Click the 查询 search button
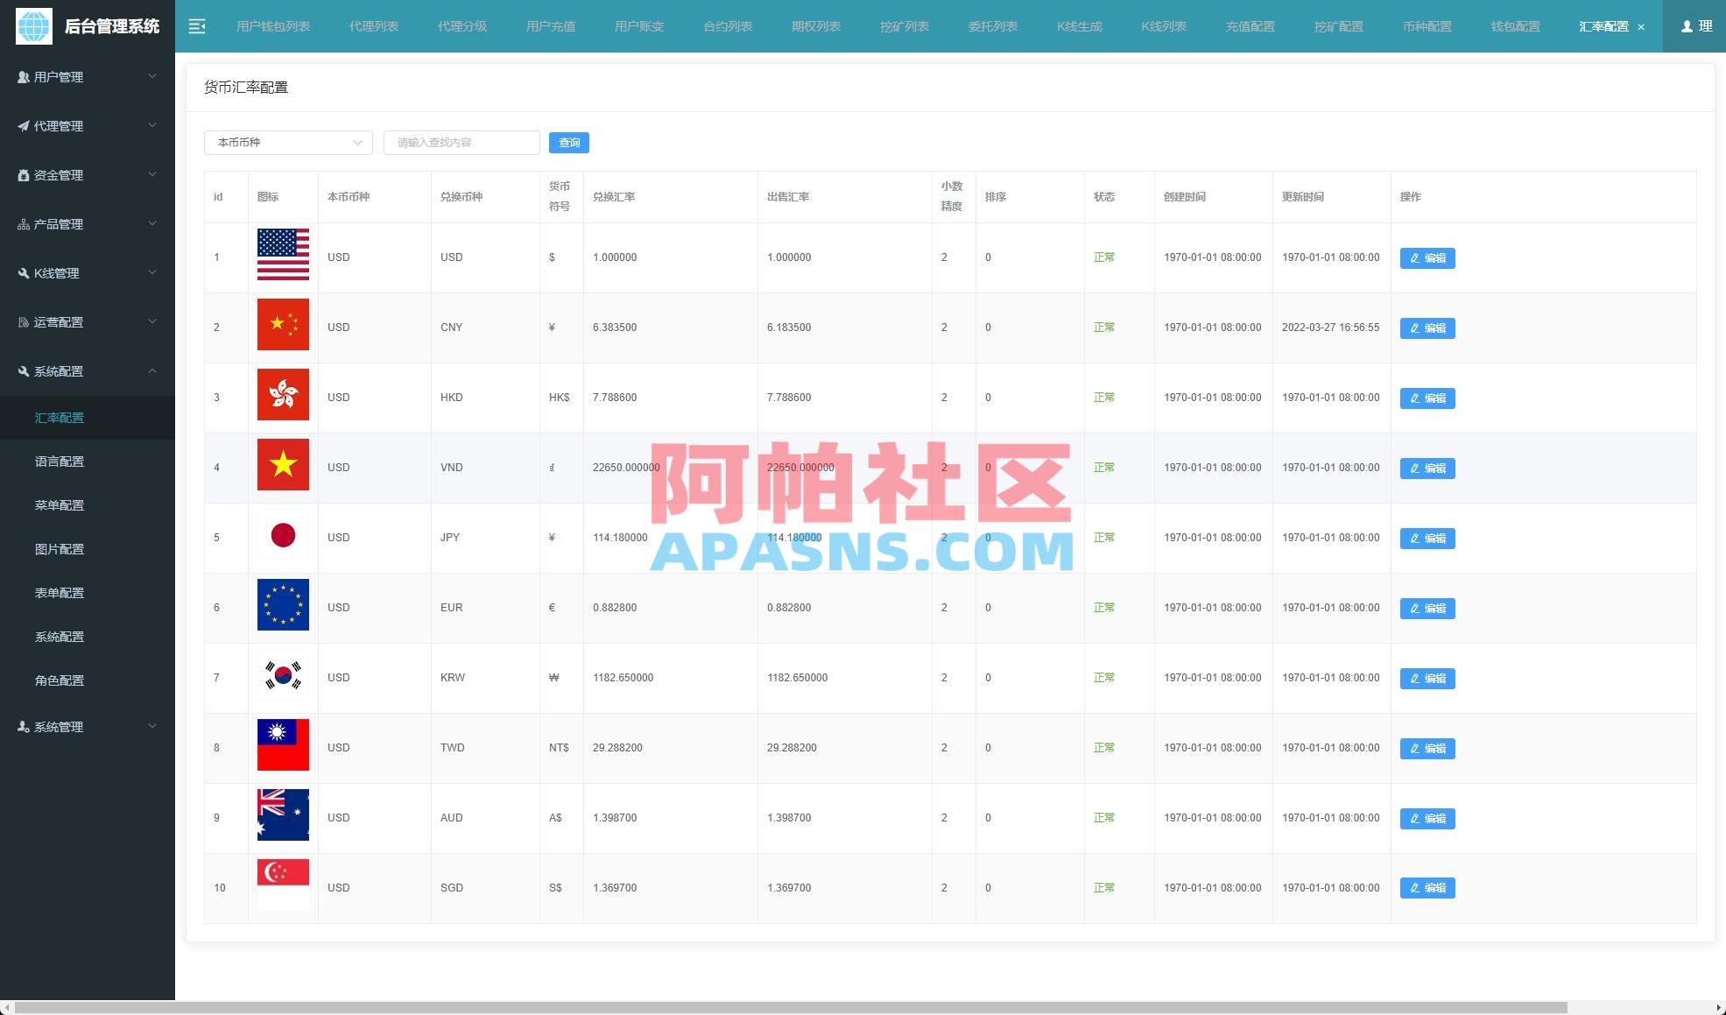This screenshot has height=1015, width=1726. pos(568,143)
